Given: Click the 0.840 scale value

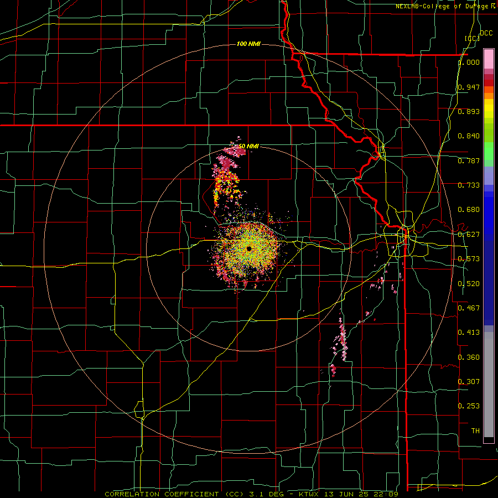Looking at the screenshot, I should click(469, 136).
